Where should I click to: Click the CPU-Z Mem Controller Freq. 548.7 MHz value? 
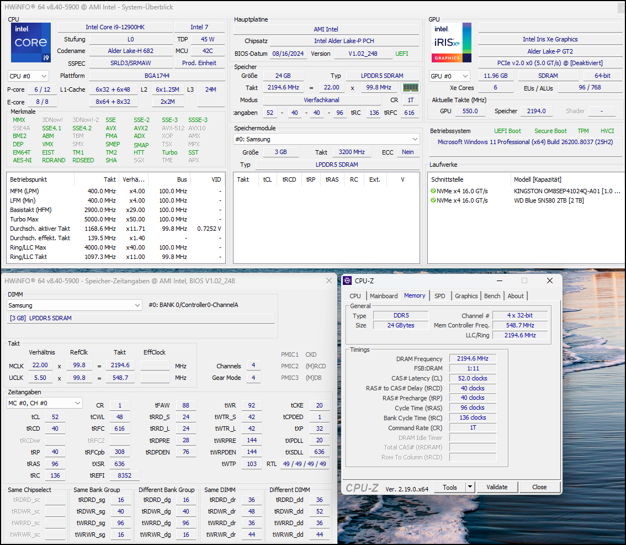click(x=520, y=325)
